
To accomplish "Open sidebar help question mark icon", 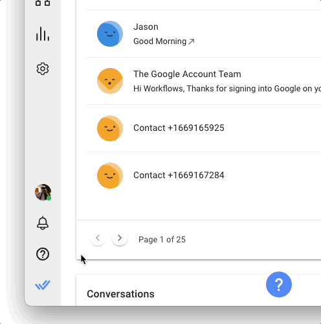I will (43, 254).
